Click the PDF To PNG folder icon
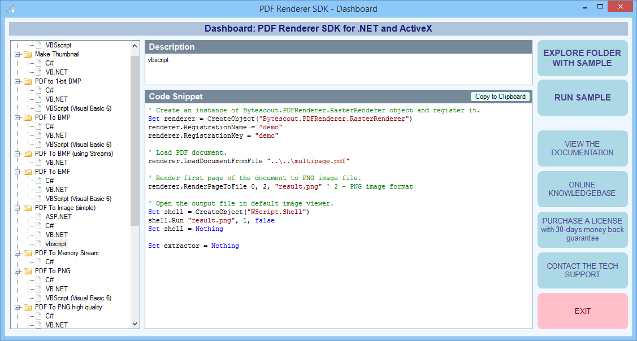637x341 pixels. [x=28, y=271]
